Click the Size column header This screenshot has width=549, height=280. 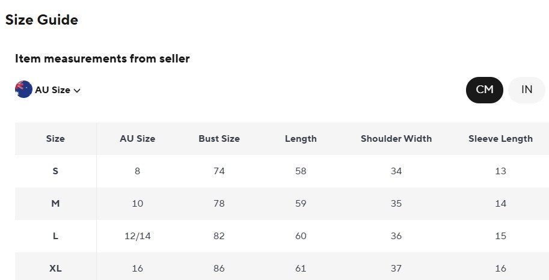[55, 139]
